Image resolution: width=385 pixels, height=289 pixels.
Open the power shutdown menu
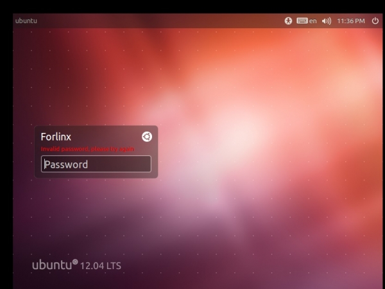375,21
